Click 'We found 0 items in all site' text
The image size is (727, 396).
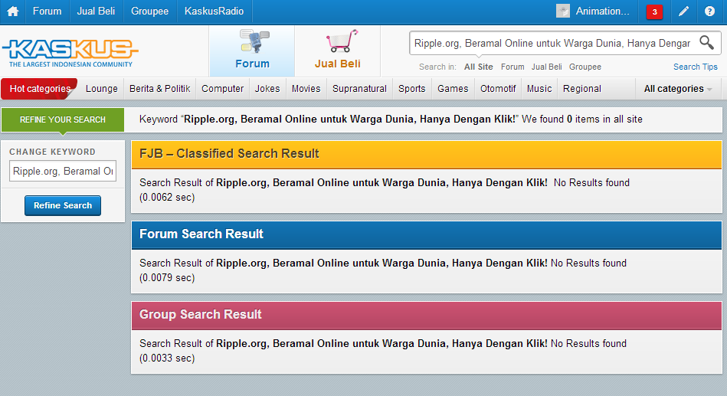pyautogui.click(x=582, y=119)
